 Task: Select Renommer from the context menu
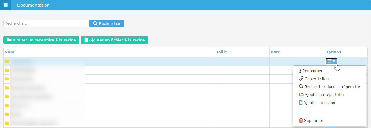click(312, 71)
